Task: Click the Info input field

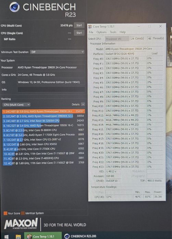Action: click(51, 90)
